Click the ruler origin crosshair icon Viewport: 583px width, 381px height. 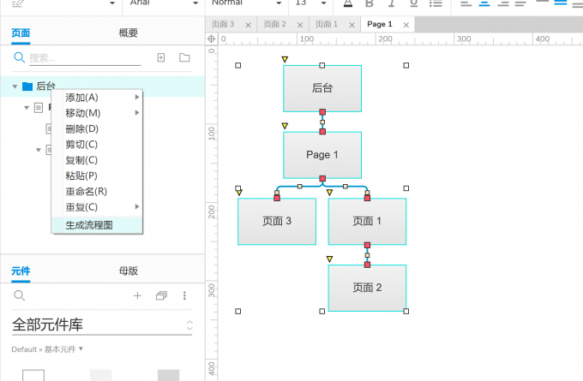coord(211,39)
